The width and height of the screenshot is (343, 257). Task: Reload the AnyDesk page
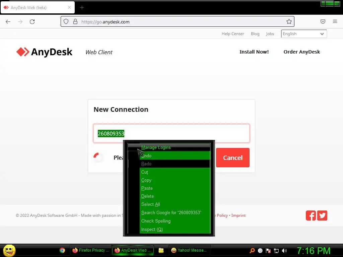pos(32,22)
